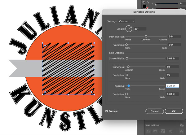Toggle the Angular Guides snap icon

click(x=181, y=131)
